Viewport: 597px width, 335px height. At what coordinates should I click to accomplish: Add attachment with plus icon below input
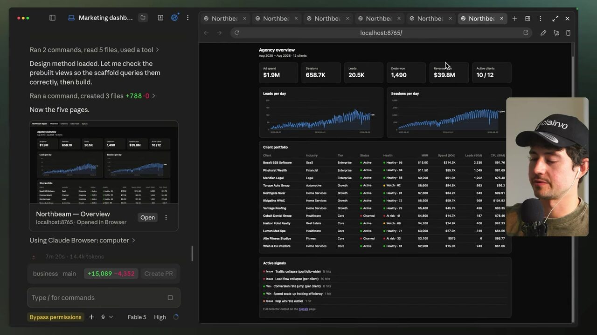pos(91,317)
